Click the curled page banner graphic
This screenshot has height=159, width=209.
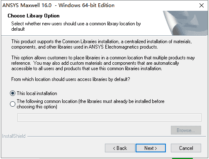tap(185, 23)
